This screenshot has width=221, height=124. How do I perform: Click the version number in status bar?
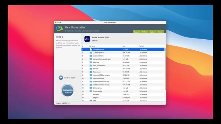tap(63, 103)
